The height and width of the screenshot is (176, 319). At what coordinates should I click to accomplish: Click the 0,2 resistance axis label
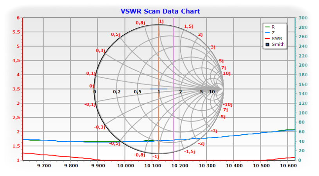tap(117, 92)
